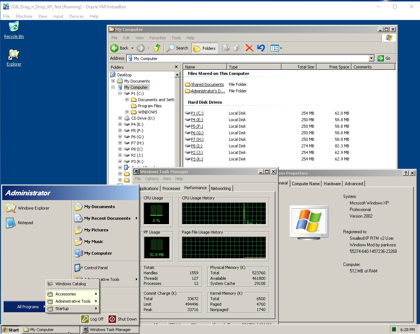Screen dimensions: 420x334
Task: Click Log Off button in Start menu
Action: (x=93, y=319)
